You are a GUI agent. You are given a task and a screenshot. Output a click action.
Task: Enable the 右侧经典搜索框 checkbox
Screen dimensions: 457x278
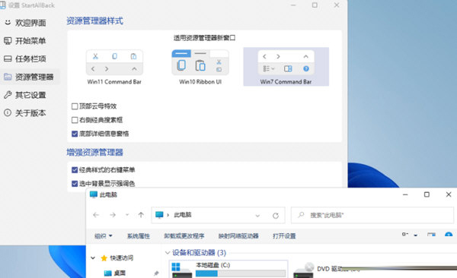click(75, 120)
